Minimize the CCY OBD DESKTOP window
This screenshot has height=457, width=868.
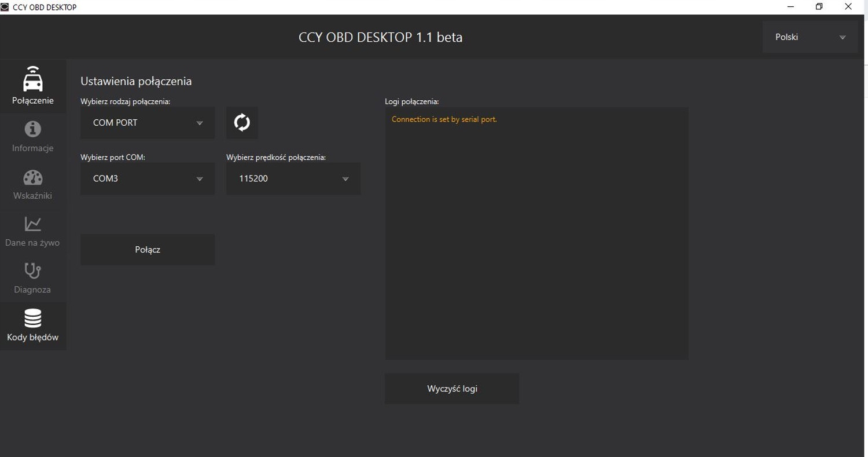point(790,7)
